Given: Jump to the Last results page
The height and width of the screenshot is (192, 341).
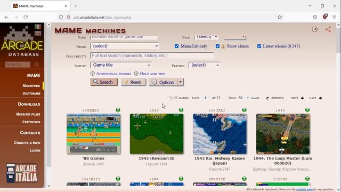Looking at the screenshot, I should [315, 98].
